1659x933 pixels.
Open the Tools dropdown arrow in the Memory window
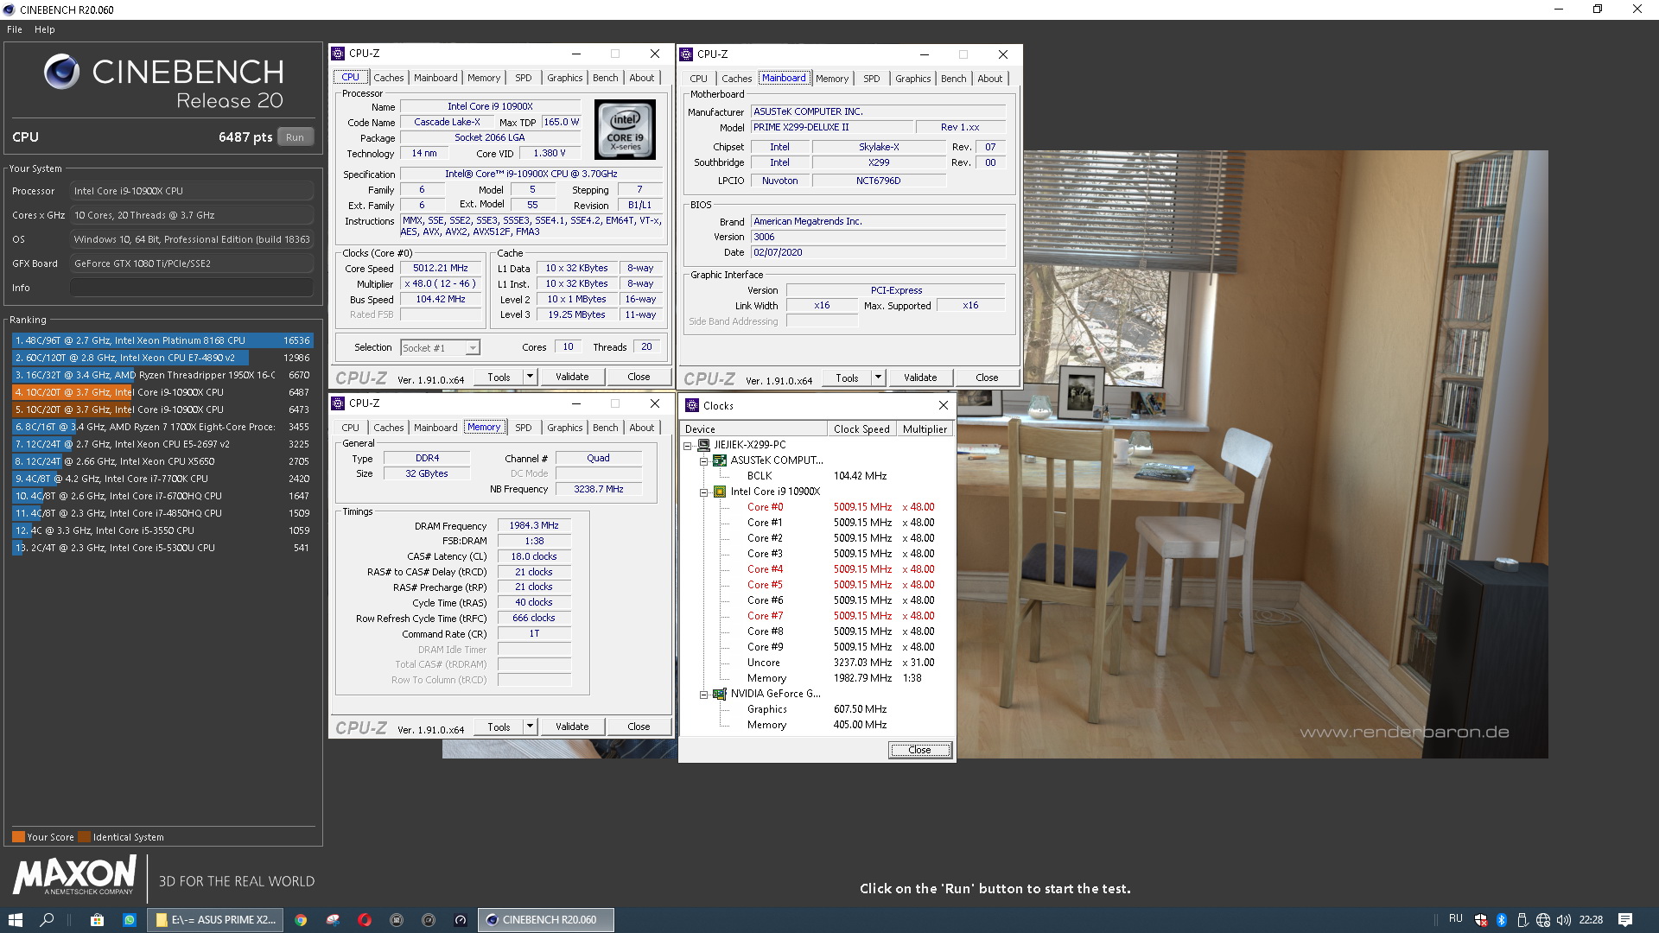(x=531, y=727)
